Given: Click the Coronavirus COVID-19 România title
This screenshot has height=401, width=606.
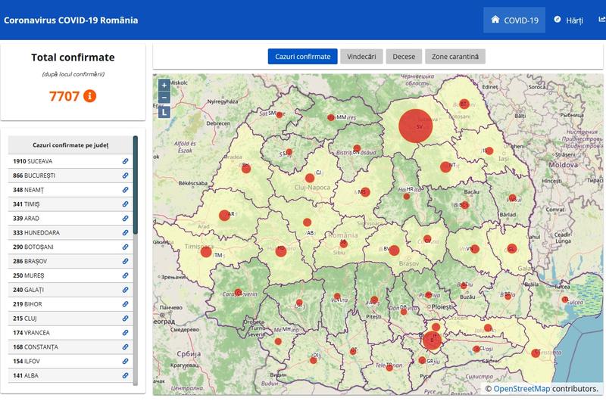Looking at the screenshot, I should point(71,20).
